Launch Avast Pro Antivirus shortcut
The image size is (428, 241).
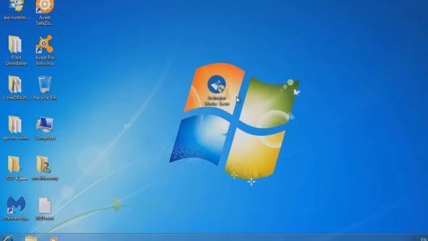[44, 44]
